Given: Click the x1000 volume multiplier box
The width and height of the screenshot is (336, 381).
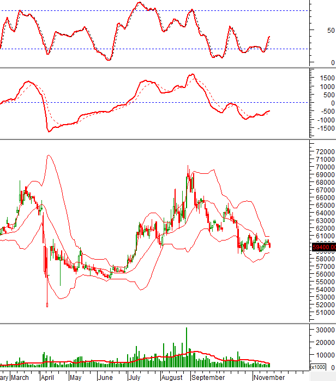Looking at the screenshot, I should (319, 367).
